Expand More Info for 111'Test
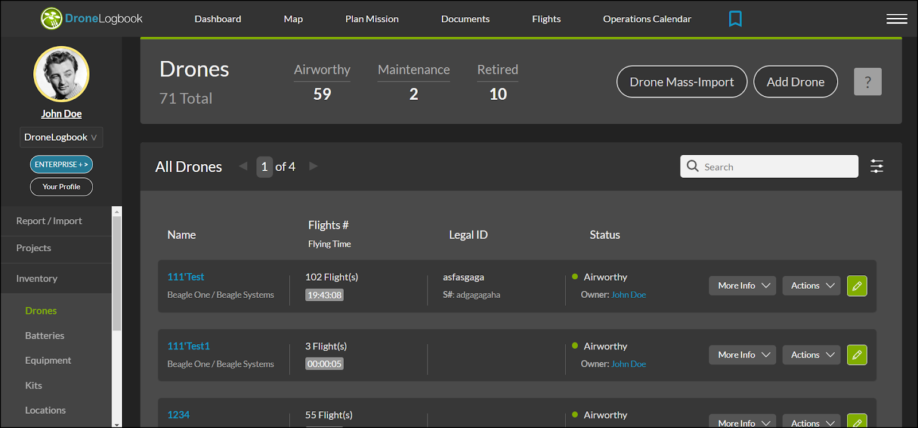The image size is (918, 428). click(x=742, y=286)
